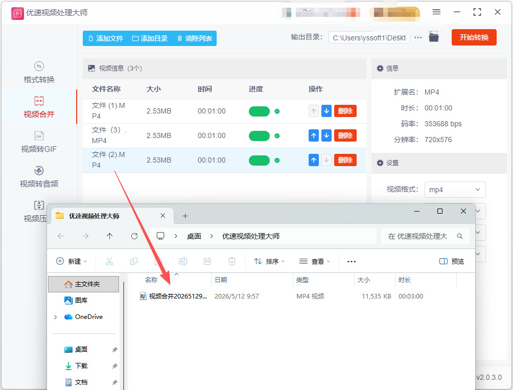Refresh the Explorer folder view
Screen dimensions: 513x390
coord(134,236)
